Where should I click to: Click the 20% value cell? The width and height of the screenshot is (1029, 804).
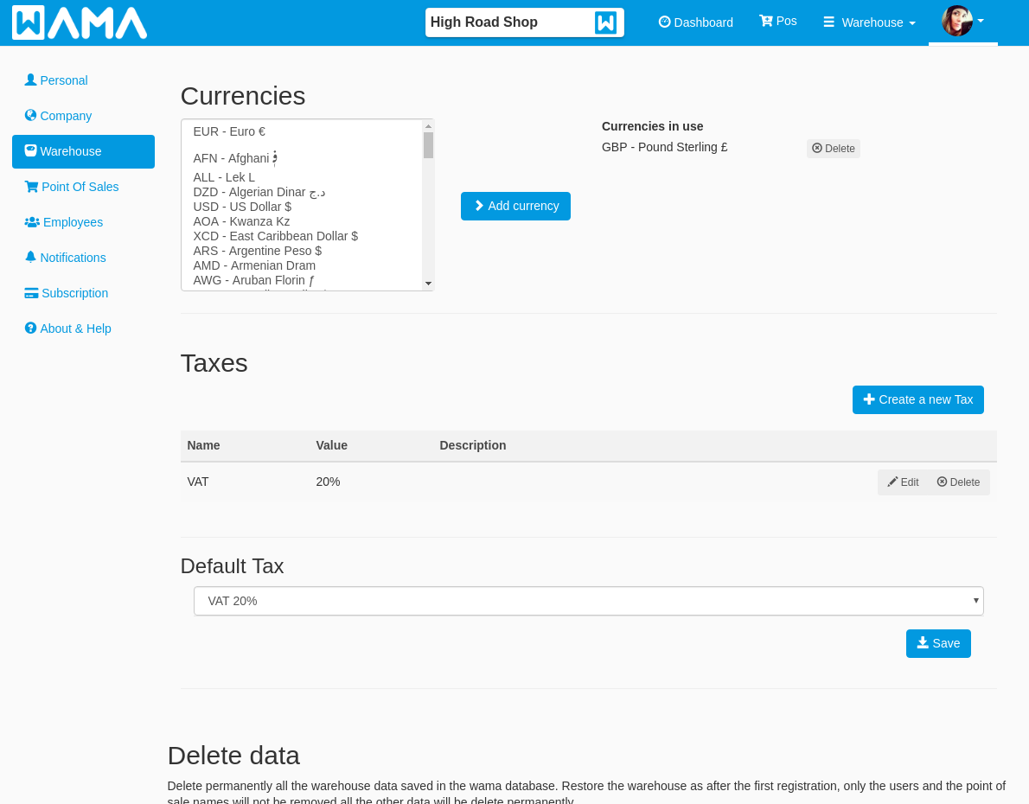click(x=328, y=482)
